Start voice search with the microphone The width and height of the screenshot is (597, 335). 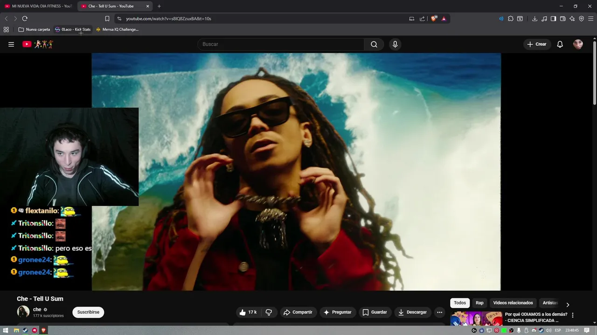395,44
